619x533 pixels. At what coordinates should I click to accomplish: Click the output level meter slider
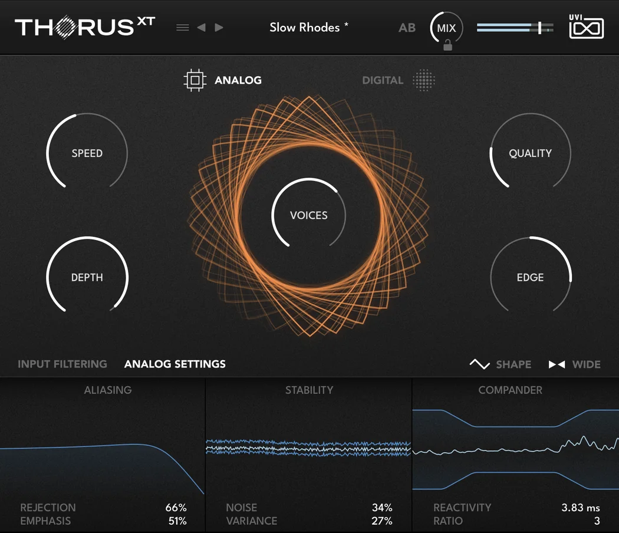point(515,28)
